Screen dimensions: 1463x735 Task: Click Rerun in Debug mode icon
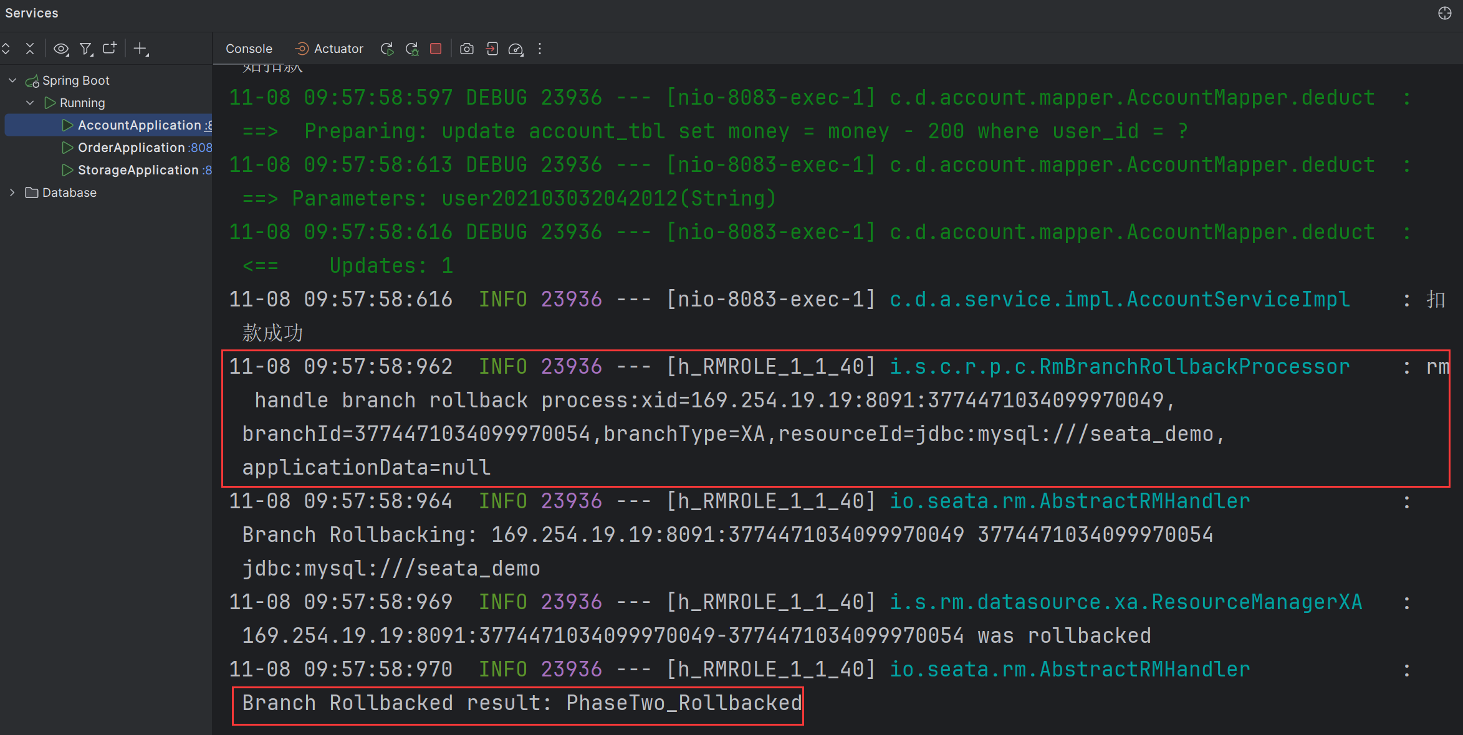[x=412, y=49]
